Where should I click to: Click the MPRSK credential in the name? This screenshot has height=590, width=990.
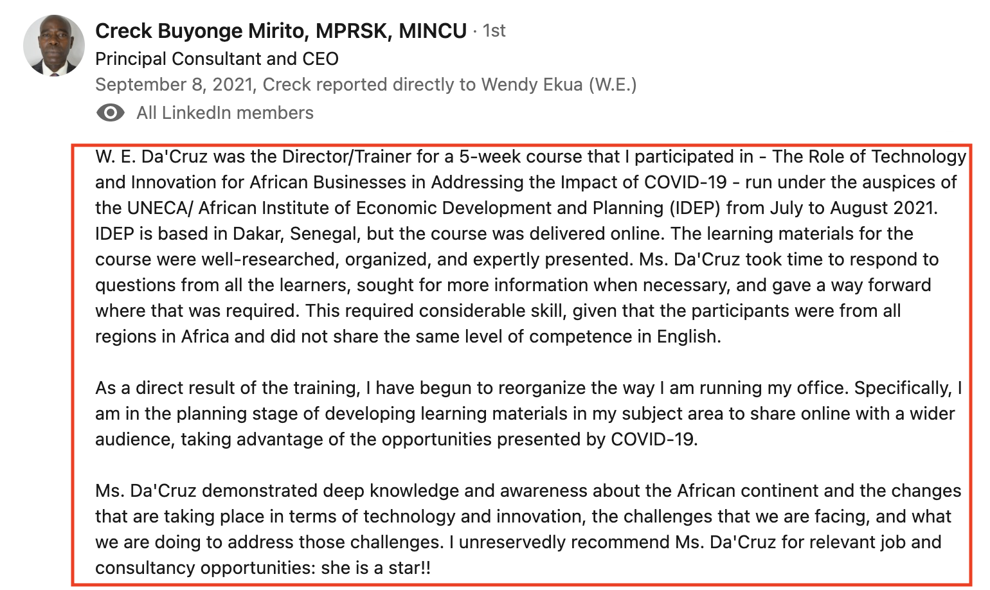[x=351, y=31]
